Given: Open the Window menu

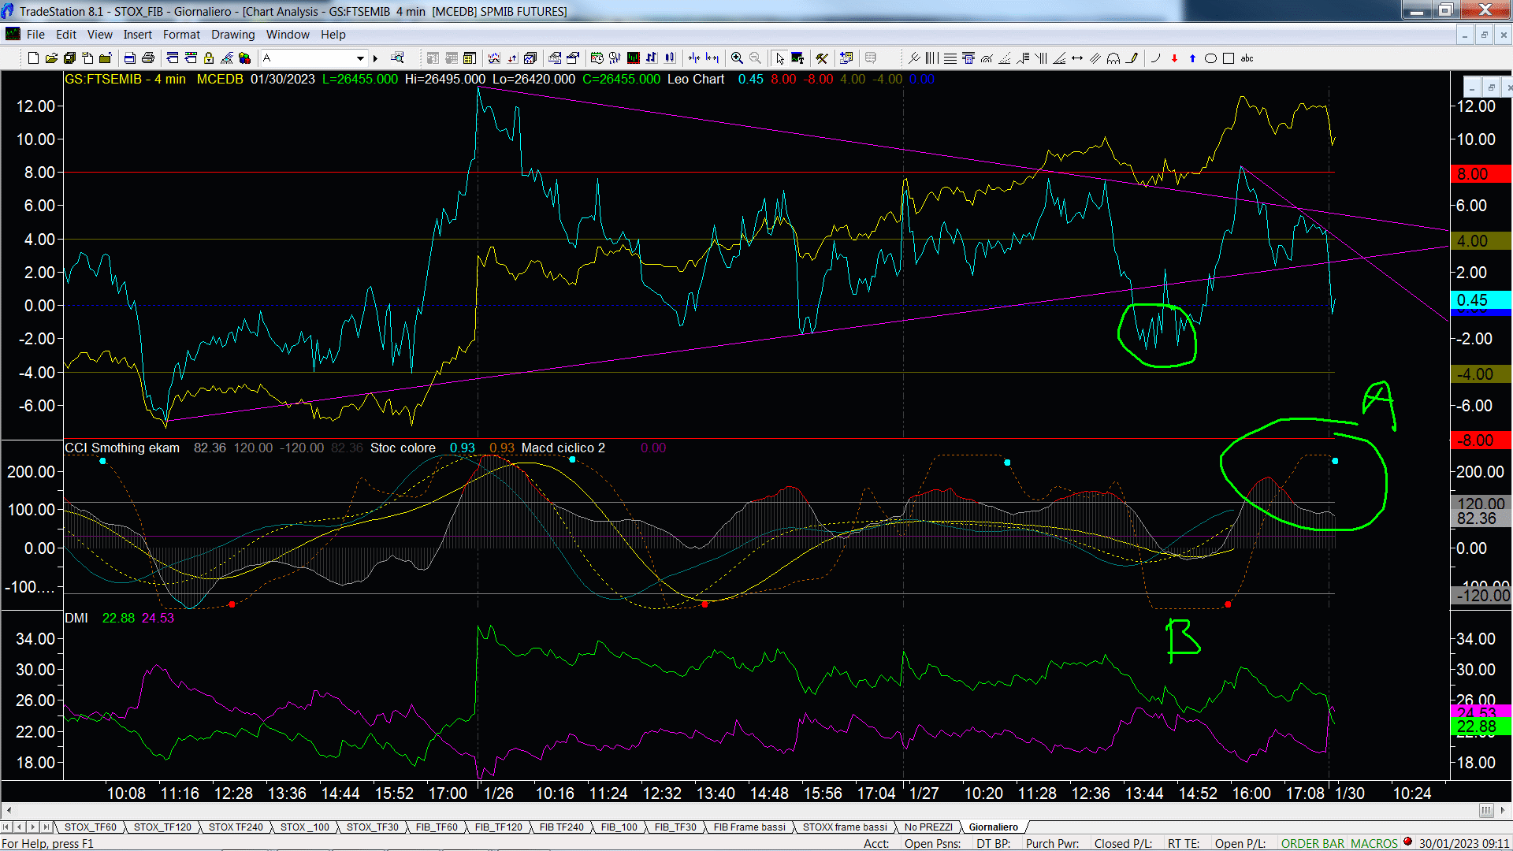Looking at the screenshot, I should 288,35.
